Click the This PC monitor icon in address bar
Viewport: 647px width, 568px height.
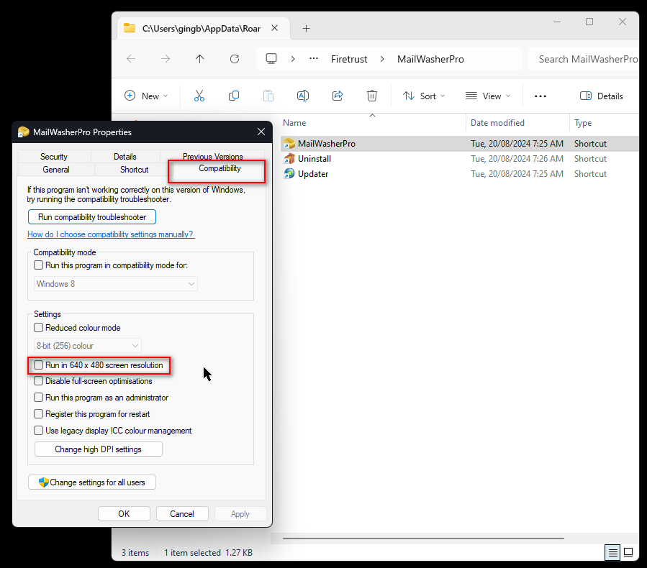pos(271,59)
